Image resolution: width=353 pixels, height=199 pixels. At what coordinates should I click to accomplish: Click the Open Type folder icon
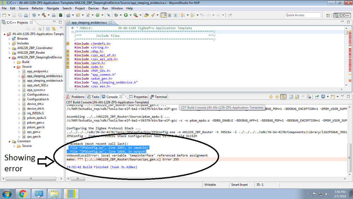[147, 15]
